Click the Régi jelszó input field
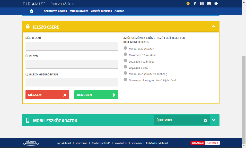The image size is (246, 148). 72,46
